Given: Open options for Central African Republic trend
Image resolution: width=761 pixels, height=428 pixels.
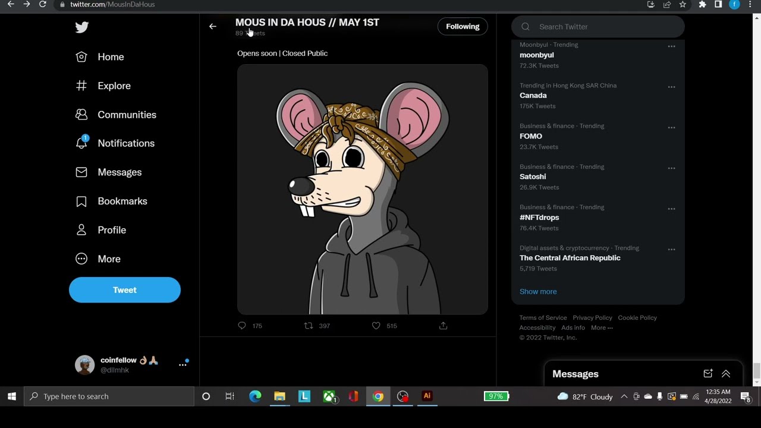Looking at the screenshot, I should tap(671, 249).
